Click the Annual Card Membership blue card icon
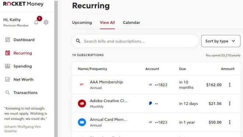This screenshot has height=137, width=243. pyautogui.click(x=82, y=122)
